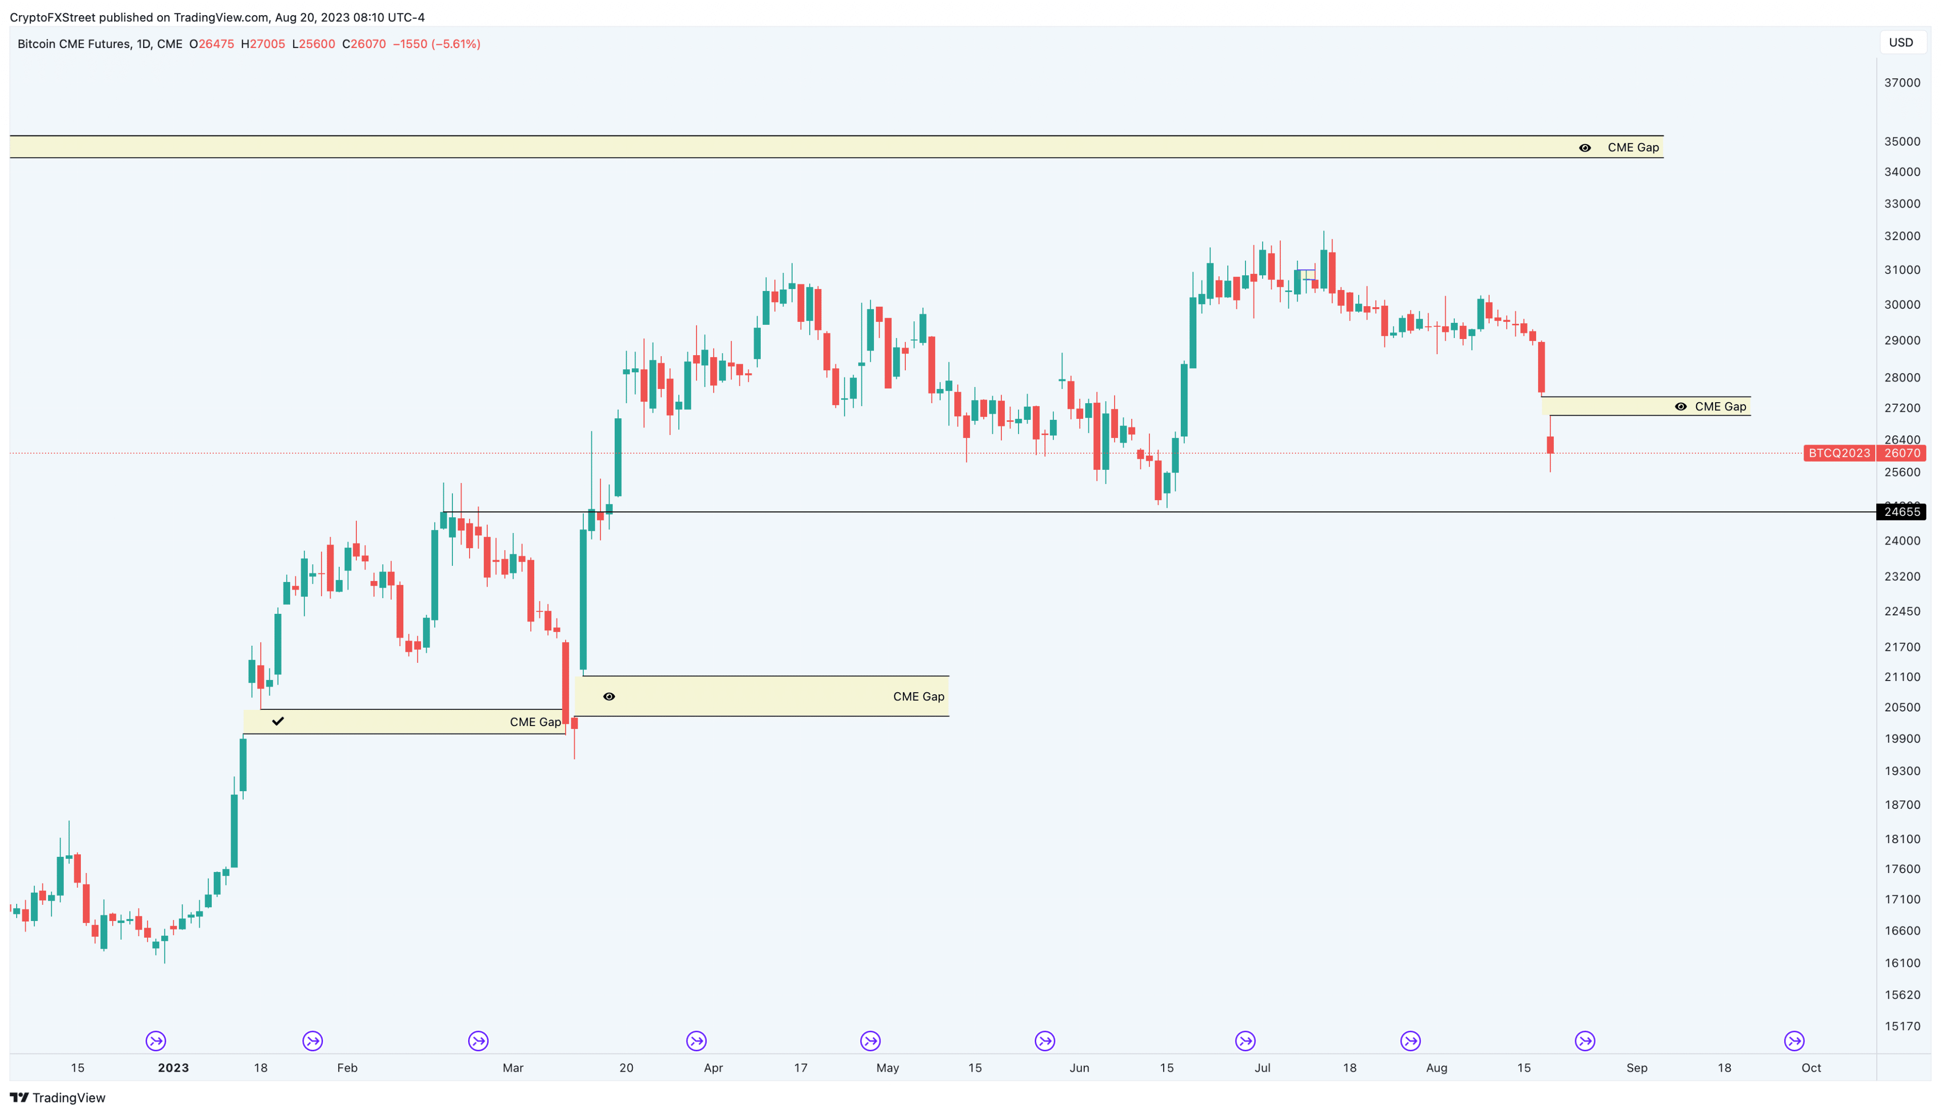Screen dimensions: 1941x1115
Task: Click the open value O26475
Action: [211, 43]
